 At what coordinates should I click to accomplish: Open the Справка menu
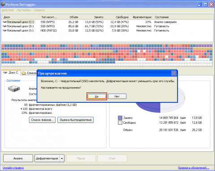click(x=39, y=10)
